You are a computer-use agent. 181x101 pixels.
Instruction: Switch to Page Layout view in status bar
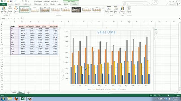155,95
